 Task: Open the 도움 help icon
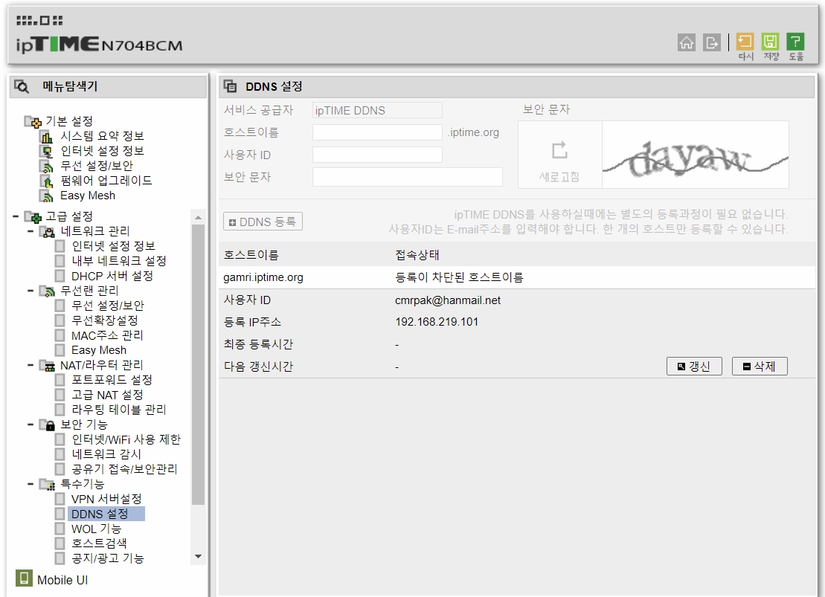tap(795, 42)
